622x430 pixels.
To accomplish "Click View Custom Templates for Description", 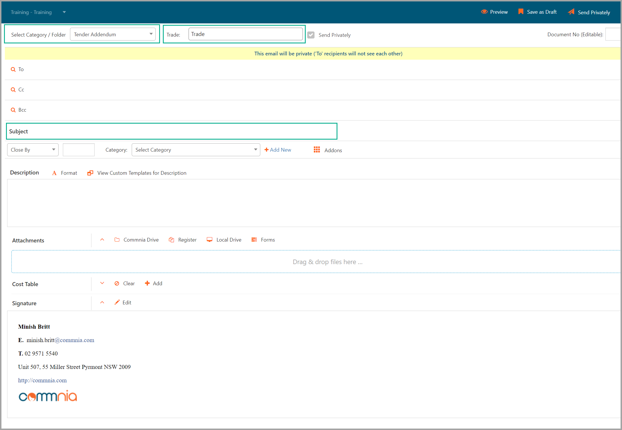I will pos(141,173).
